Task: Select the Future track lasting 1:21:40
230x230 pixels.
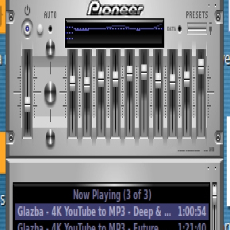Action: coord(112,226)
